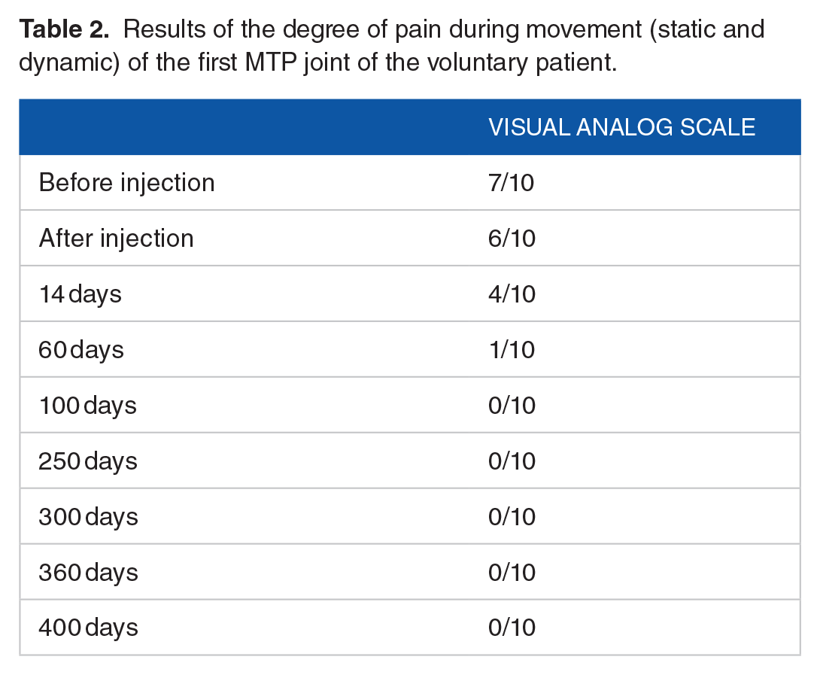Select the 0/10 value for 250 days

512,461
